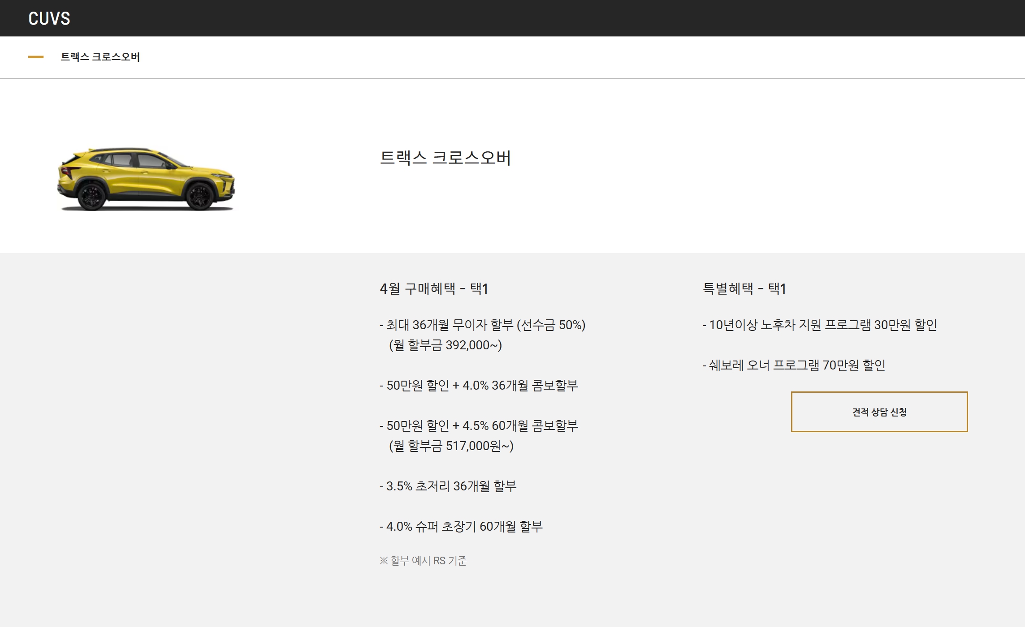This screenshot has height=627, width=1025.
Task: Choose the 4.0% 슈퍼 초장기 60개월 할부
Action: click(461, 526)
